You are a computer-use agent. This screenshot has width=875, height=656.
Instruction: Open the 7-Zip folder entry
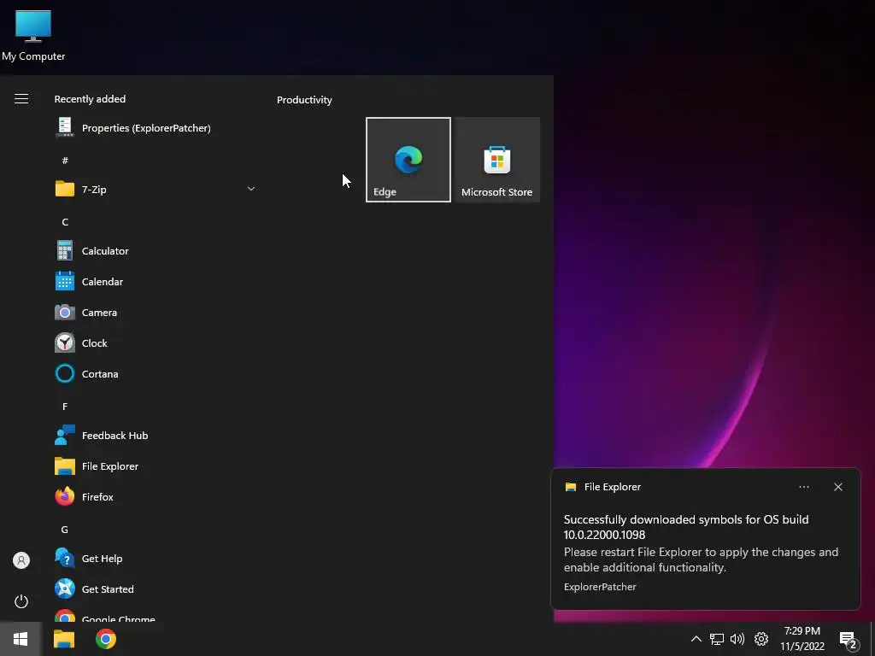pos(156,189)
